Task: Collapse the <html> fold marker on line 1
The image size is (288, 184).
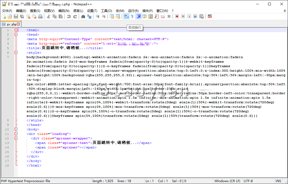Action: (16, 30)
